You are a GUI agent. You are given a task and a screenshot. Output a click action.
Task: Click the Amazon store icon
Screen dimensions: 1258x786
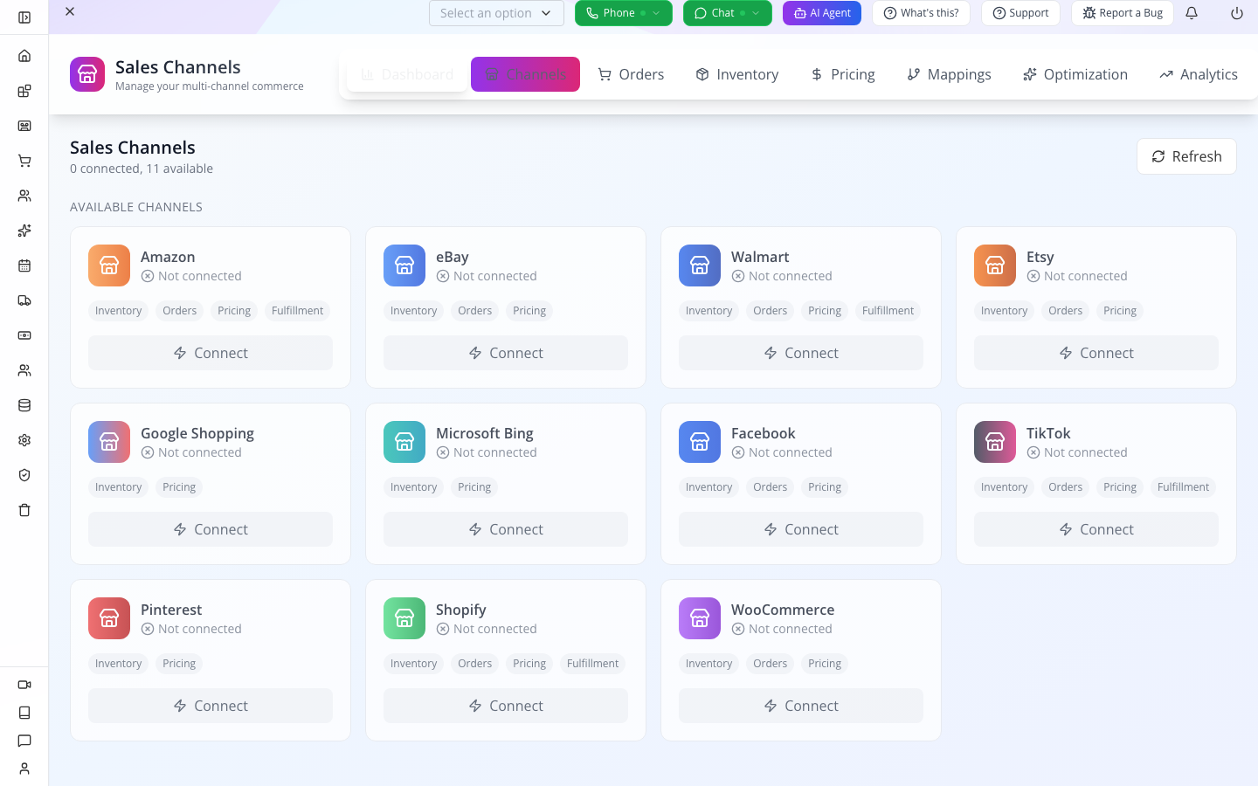[x=109, y=265]
